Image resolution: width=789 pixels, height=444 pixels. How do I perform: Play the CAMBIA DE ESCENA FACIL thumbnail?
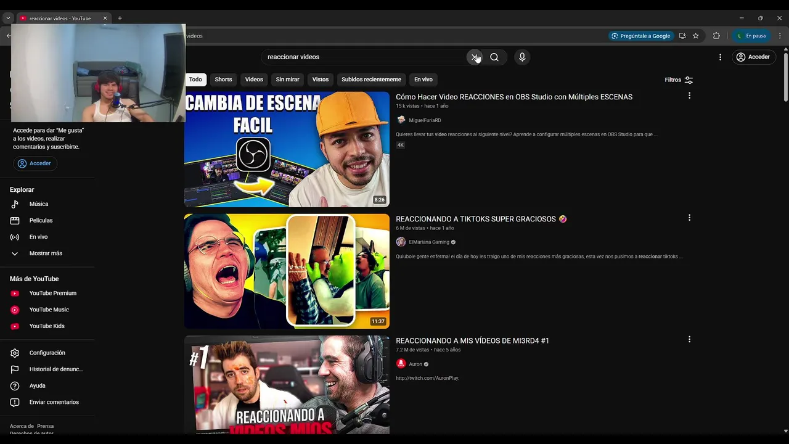(287, 149)
